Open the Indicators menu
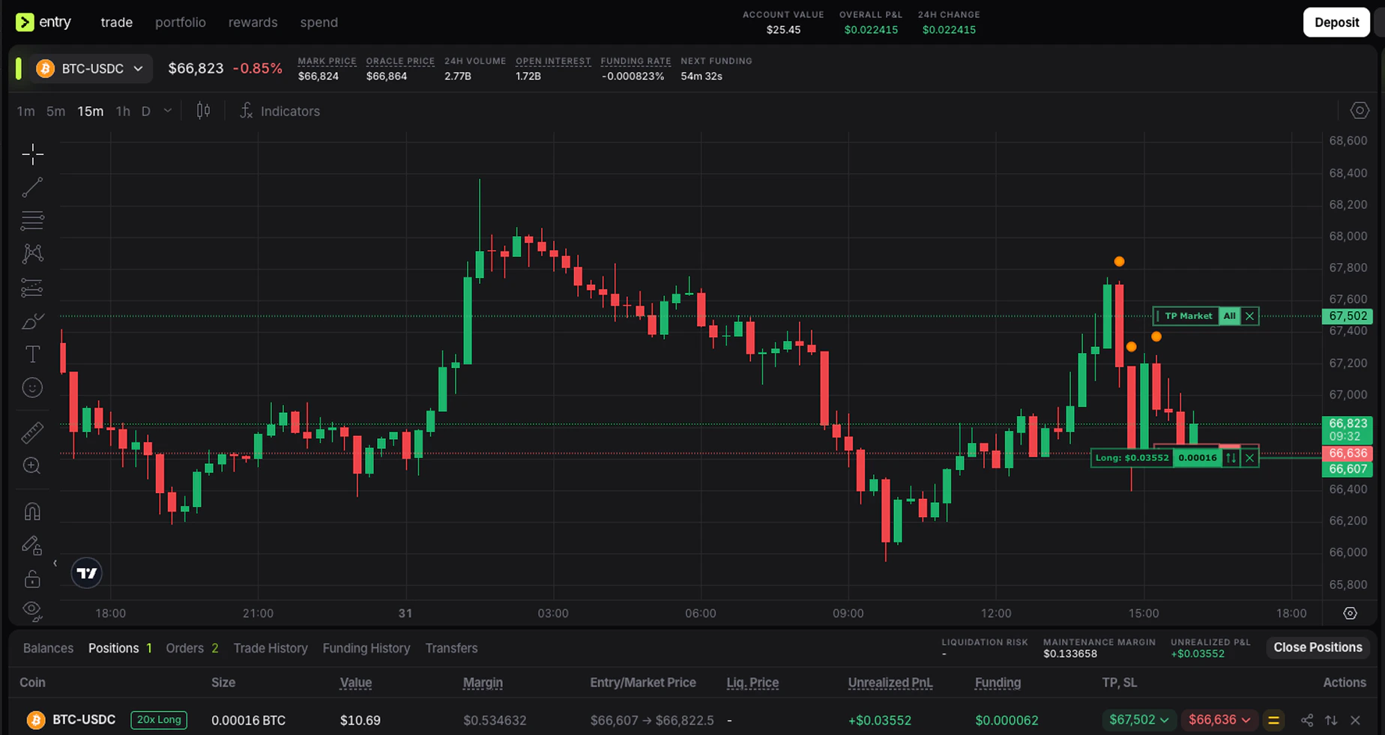 click(280, 111)
